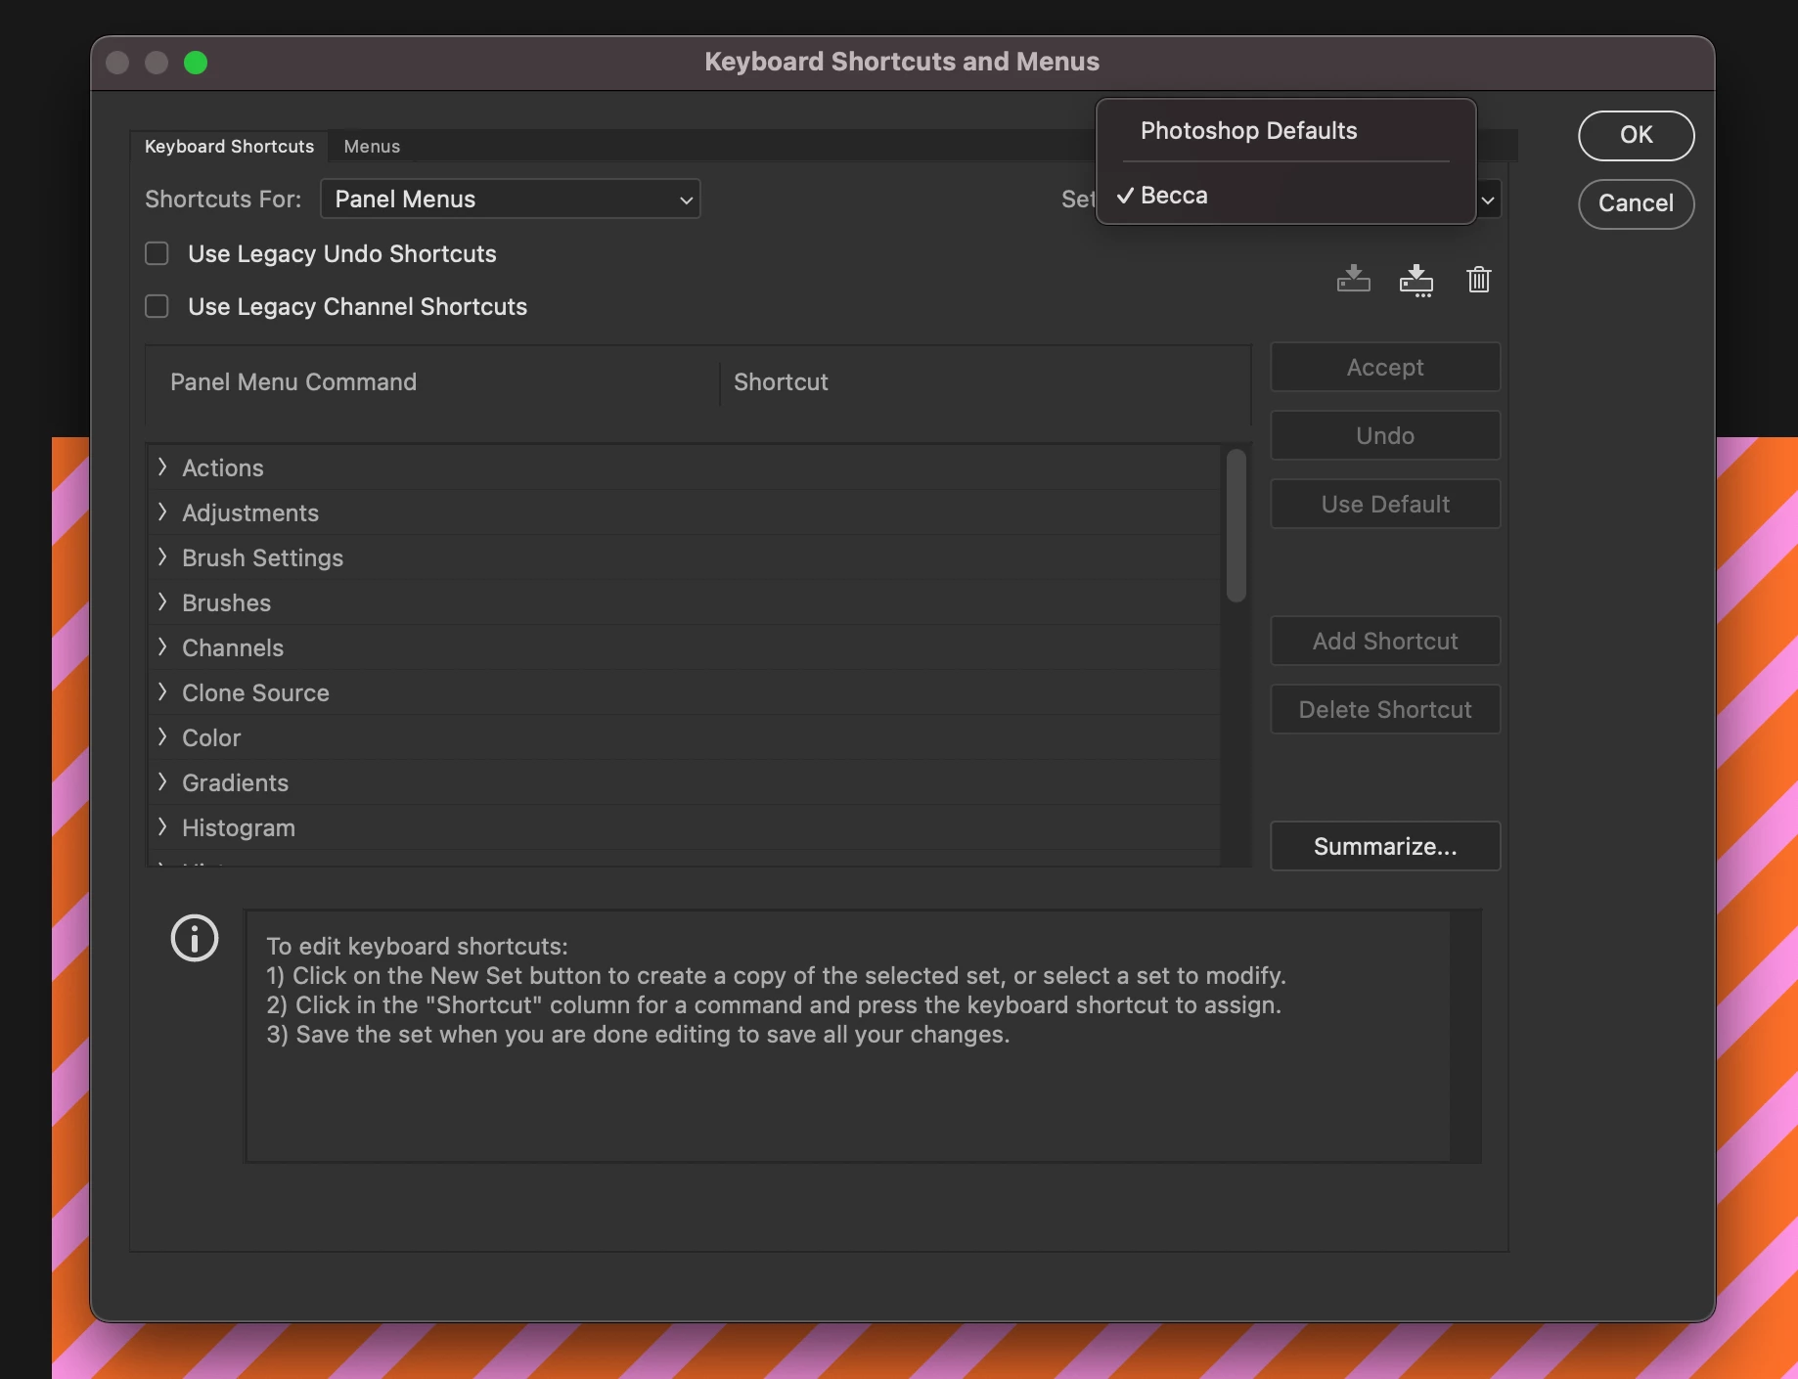Select the Channels row text
1798x1379 pixels.
[233, 648]
